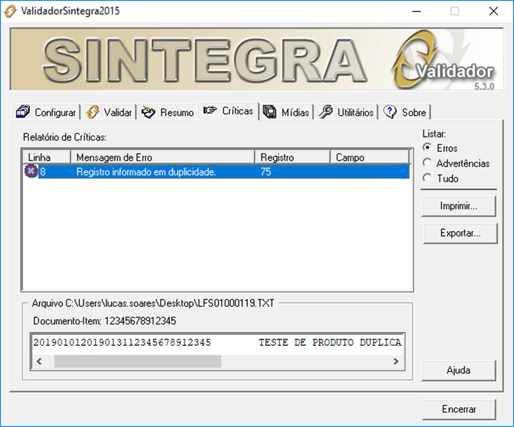Click the Encerrar button
Viewport: 514px width, 427px height.
point(459,409)
